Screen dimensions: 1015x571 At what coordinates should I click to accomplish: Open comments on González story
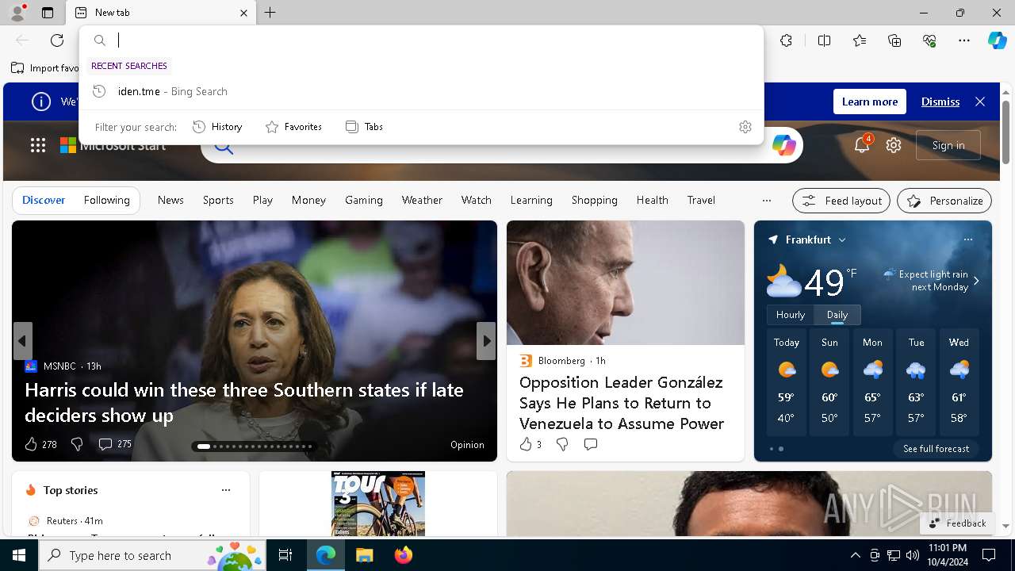[591, 444]
